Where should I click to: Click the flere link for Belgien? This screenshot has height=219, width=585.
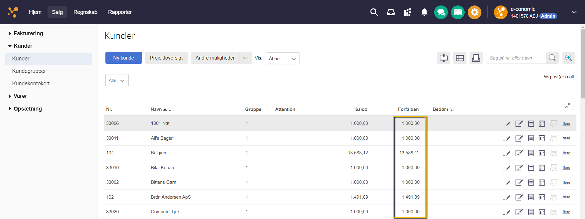[x=566, y=153]
